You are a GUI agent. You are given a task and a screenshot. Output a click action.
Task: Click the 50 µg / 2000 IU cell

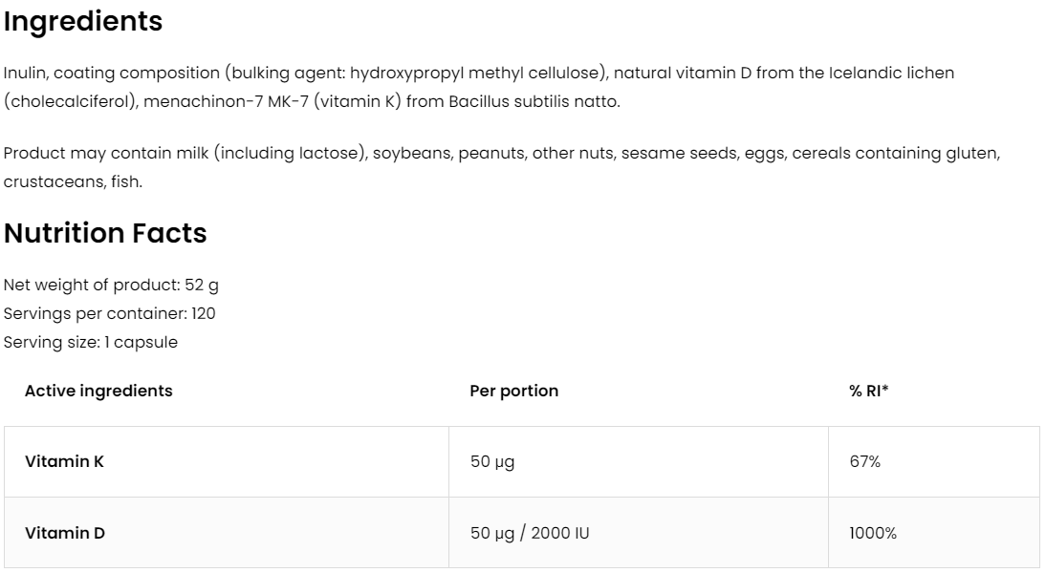pos(530,533)
